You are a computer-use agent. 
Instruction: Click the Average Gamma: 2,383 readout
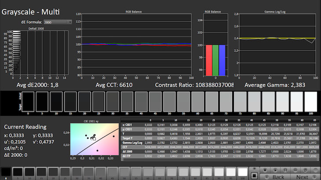tap(275, 85)
